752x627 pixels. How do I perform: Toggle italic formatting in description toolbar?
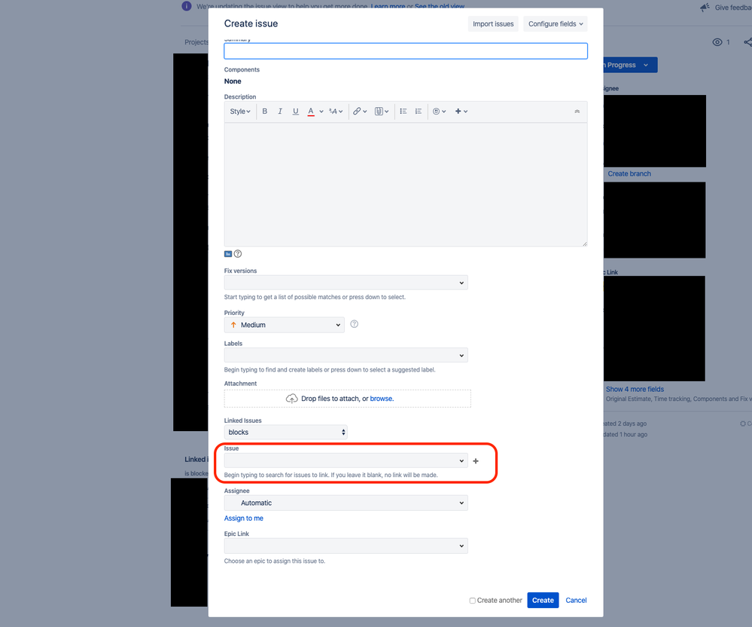pyautogui.click(x=280, y=112)
